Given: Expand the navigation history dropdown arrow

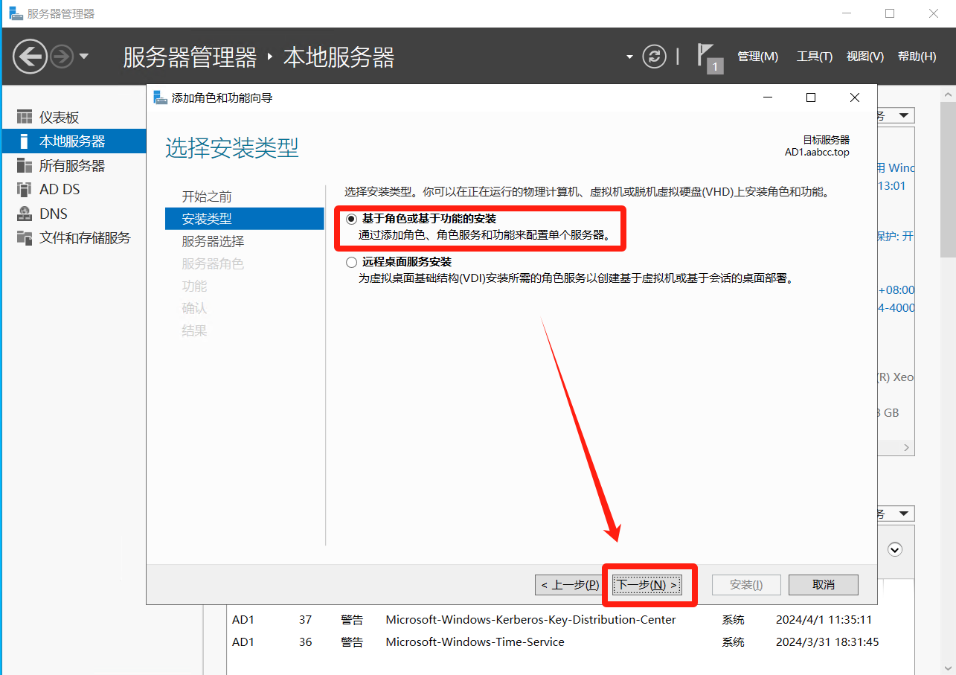Looking at the screenshot, I should [x=83, y=57].
